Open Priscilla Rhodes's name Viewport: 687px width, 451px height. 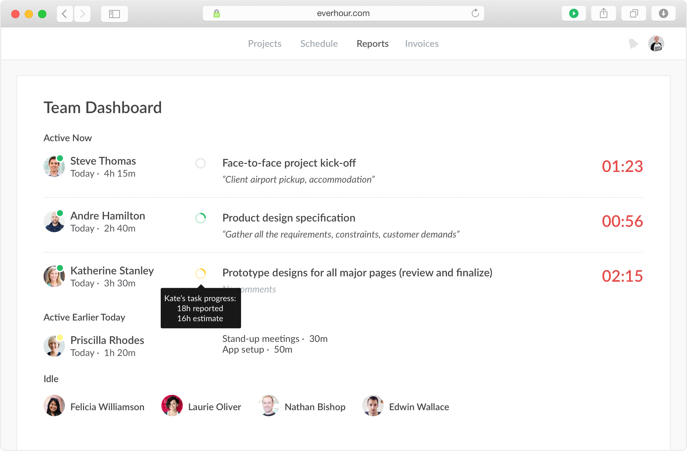pyautogui.click(x=107, y=340)
